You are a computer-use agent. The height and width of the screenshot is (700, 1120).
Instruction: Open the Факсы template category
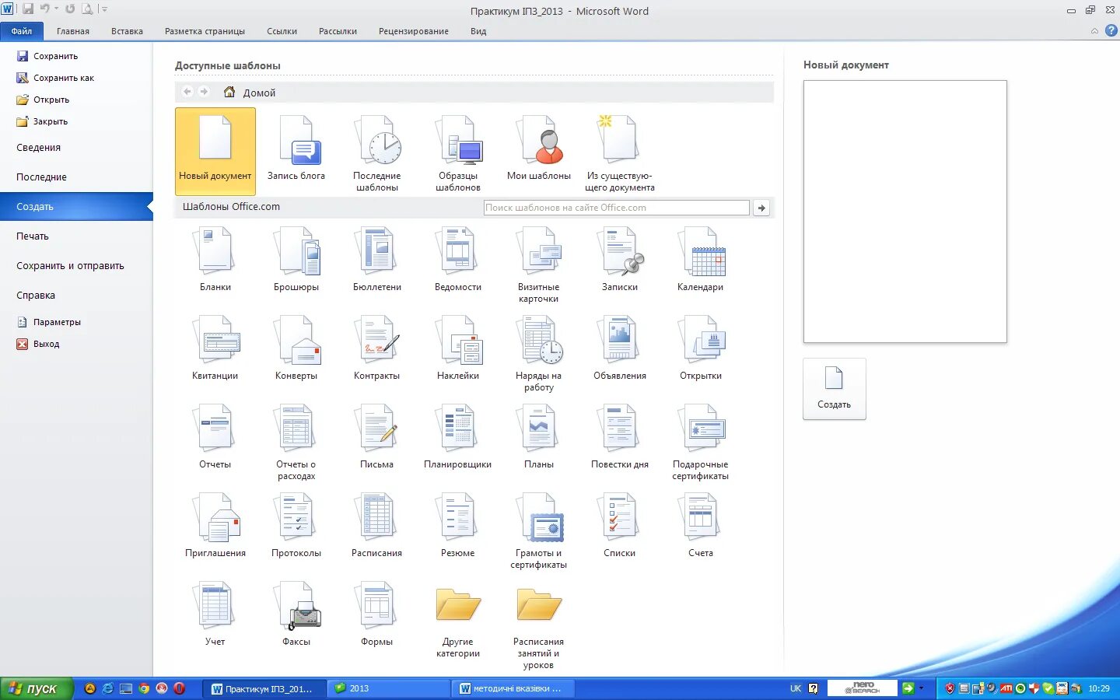[x=296, y=614]
